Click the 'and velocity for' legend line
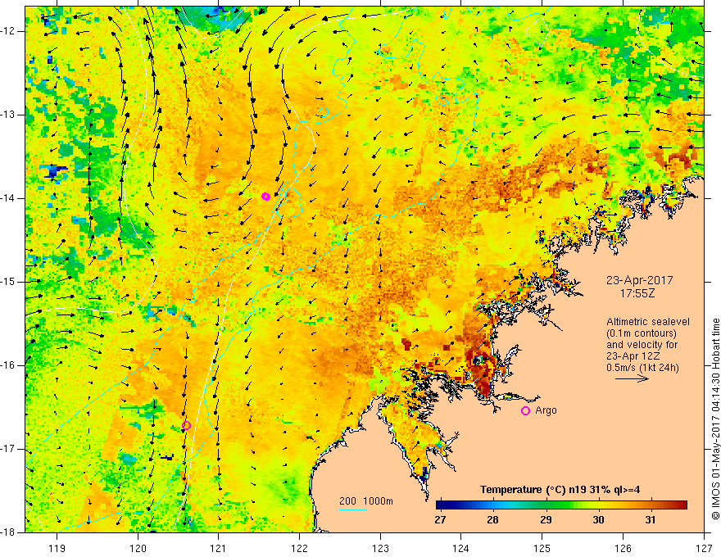Screen dimensions: 721x557 coord(642,345)
